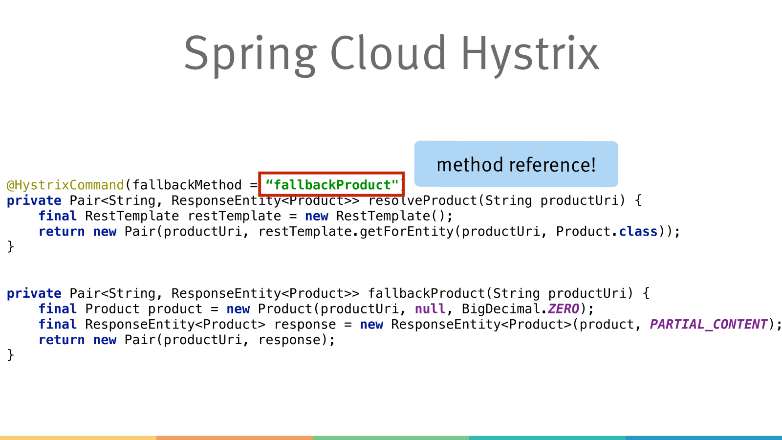Click 'null' in Product constructor
Viewport: 782px width, 440px height.
tap(430, 309)
